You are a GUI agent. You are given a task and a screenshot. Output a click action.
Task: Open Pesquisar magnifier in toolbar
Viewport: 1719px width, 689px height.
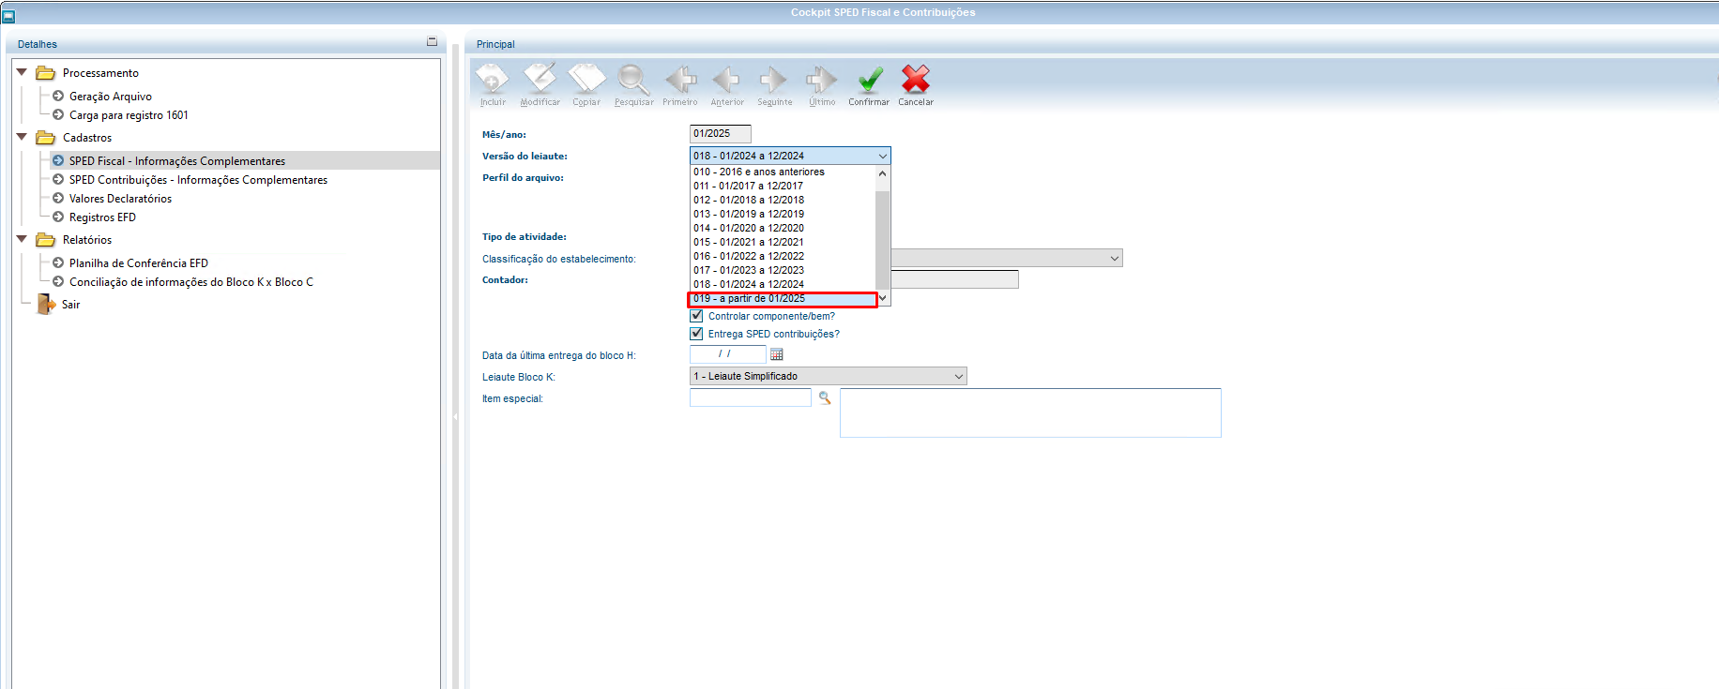click(633, 80)
